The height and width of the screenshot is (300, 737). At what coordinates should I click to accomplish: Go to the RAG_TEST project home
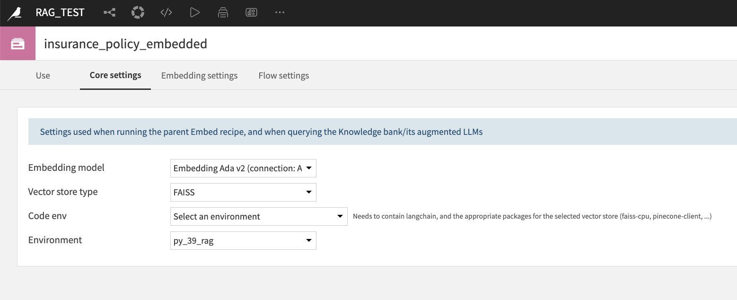60,13
